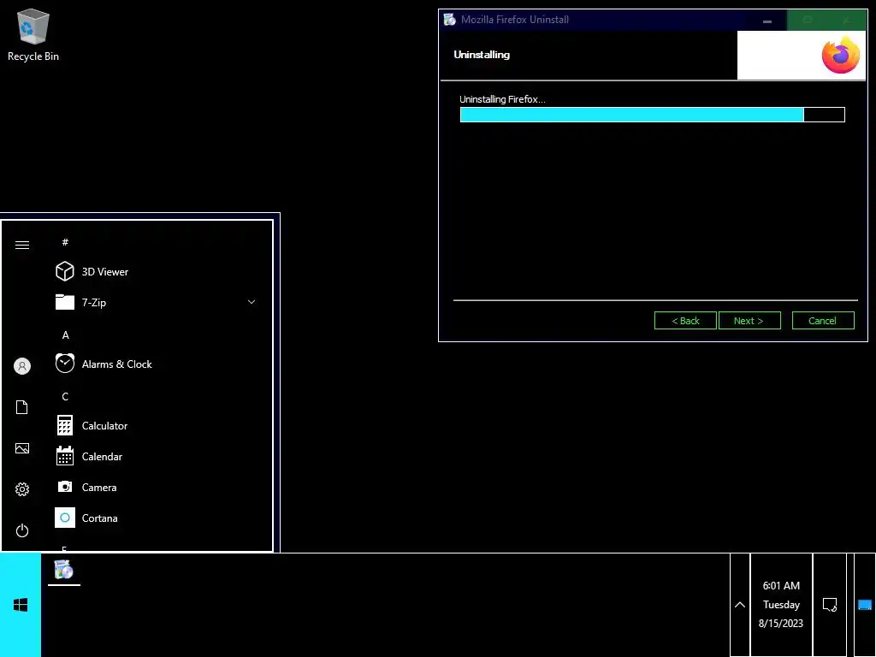Image resolution: width=876 pixels, height=657 pixels.
Task: Click the 'Uninstalling Firefox...' status text
Action: pos(502,99)
